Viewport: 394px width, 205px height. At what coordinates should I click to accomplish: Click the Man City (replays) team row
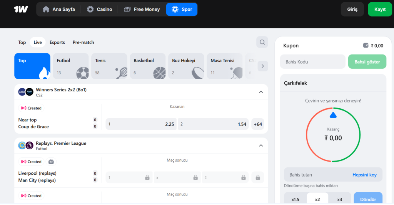37,180
